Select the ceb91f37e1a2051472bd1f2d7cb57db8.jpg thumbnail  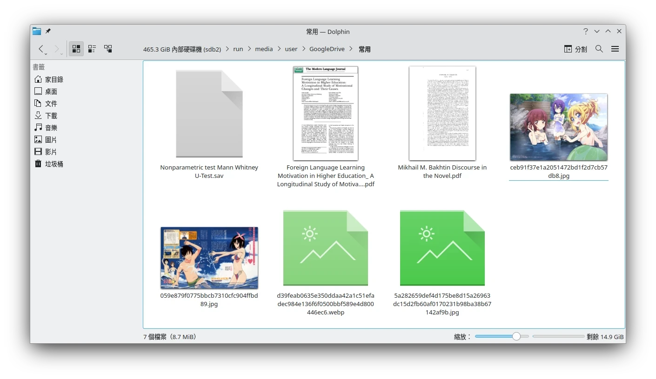(x=559, y=127)
